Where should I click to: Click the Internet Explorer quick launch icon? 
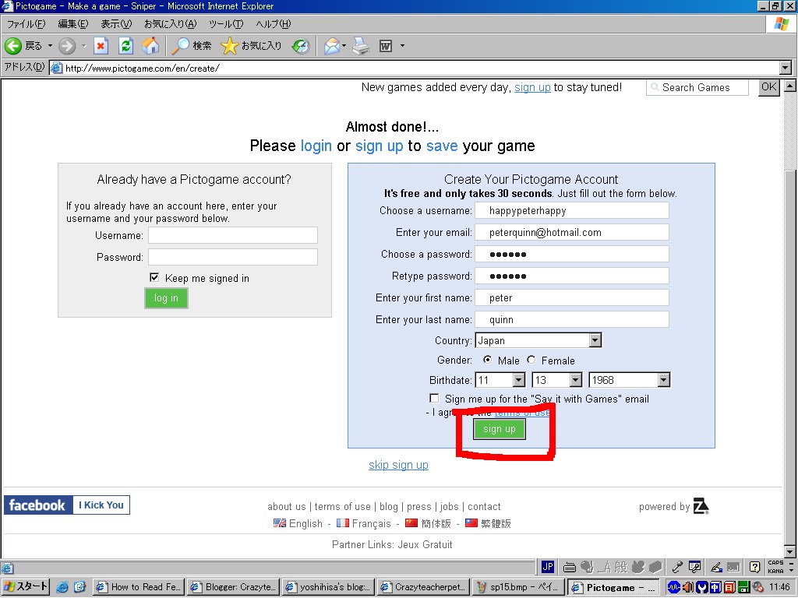click(62, 587)
